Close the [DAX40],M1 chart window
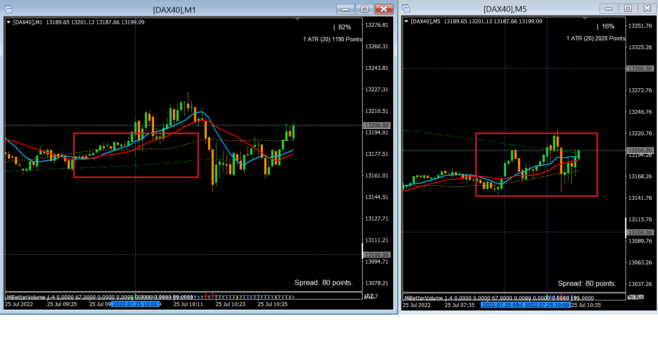 [384, 9]
